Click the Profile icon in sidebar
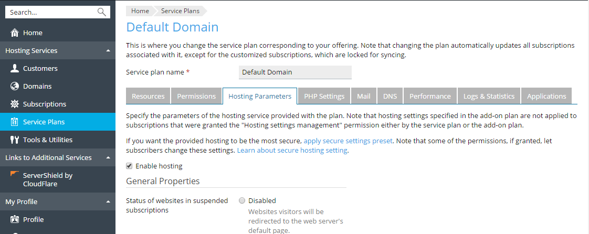 [15, 219]
